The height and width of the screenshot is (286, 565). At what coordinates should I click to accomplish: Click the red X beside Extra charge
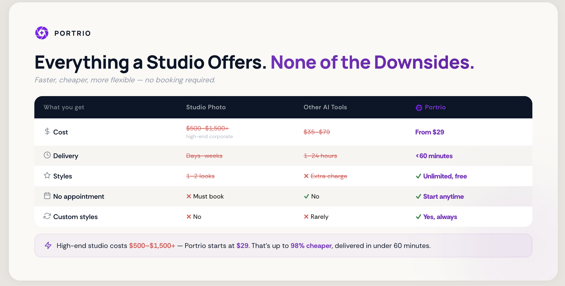[306, 176]
